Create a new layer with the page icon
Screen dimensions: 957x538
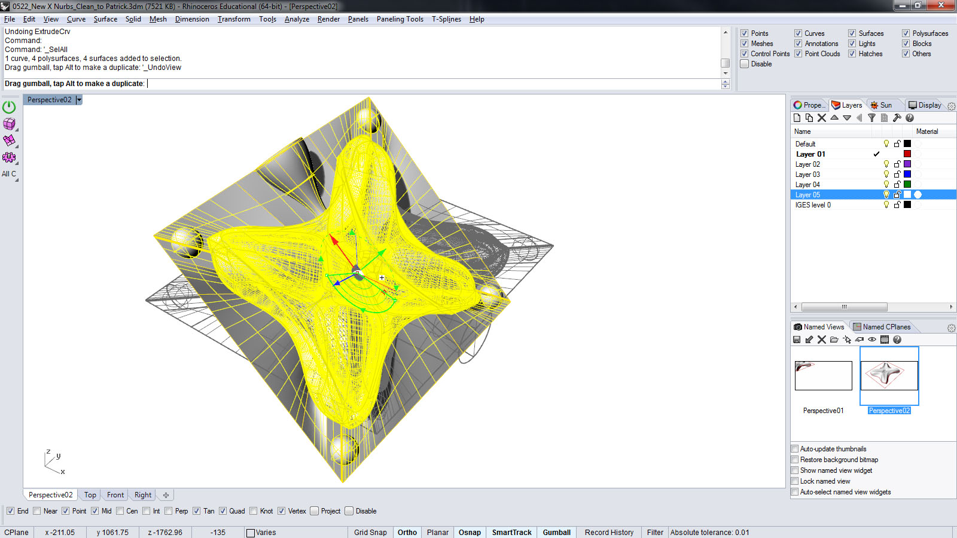[797, 118]
